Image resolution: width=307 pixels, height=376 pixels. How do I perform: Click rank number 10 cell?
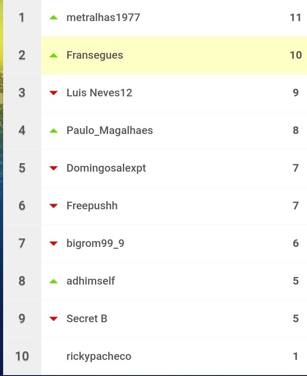pos(22,356)
